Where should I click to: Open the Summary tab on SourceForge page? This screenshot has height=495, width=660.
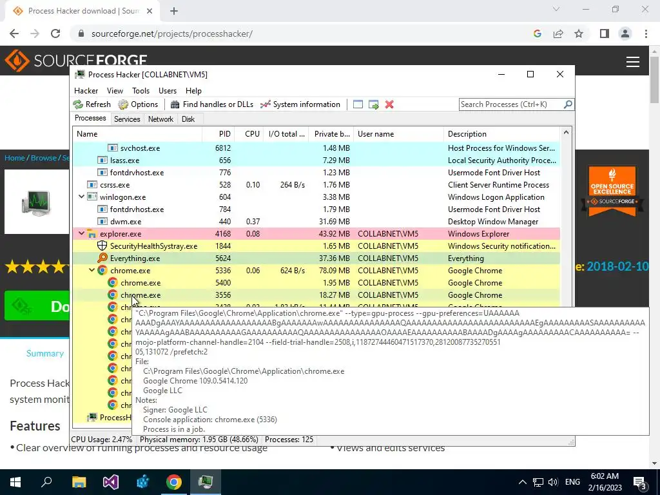45,353
